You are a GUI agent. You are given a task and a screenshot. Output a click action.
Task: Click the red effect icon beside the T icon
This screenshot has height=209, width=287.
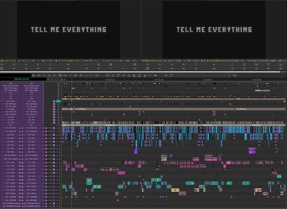[x=166, y=76]
